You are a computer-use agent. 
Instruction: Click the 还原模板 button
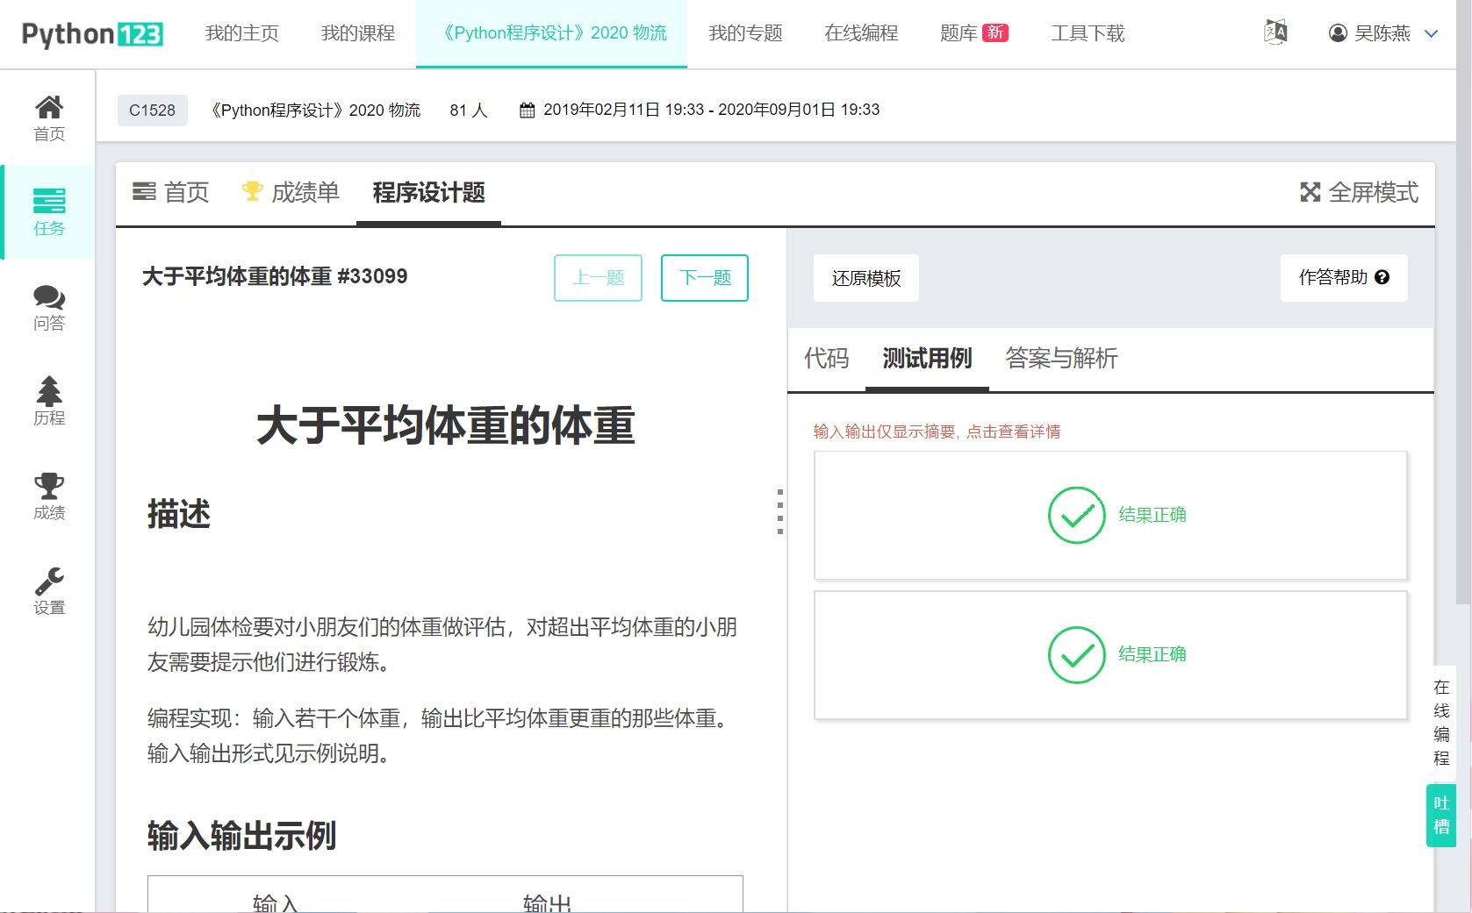point(866,278)
